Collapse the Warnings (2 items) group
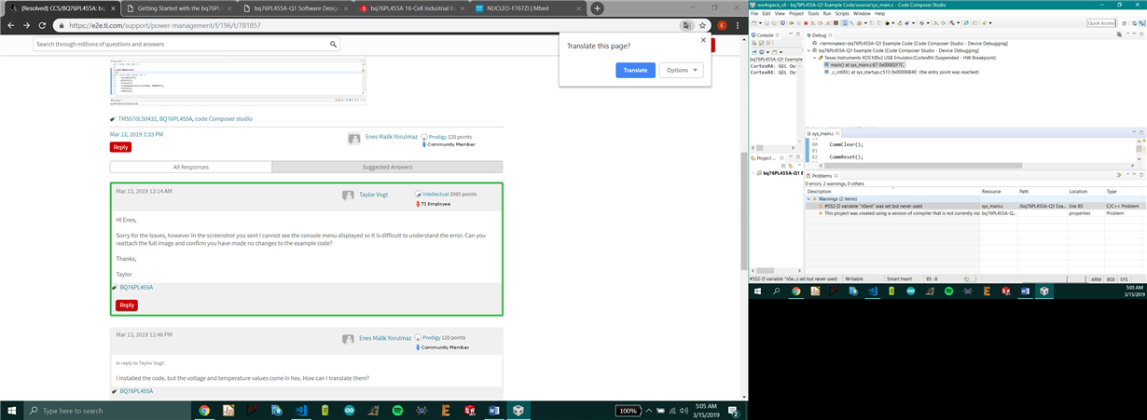The width and height of the screenshot is (1147, 420). point(810,198)
